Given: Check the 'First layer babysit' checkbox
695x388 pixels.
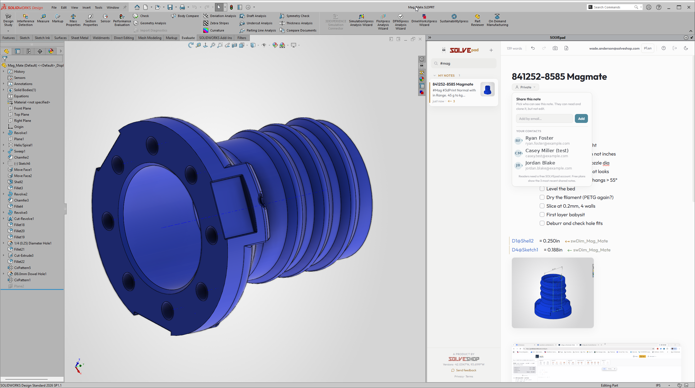Looking at the screenshot, I should 542,215.
